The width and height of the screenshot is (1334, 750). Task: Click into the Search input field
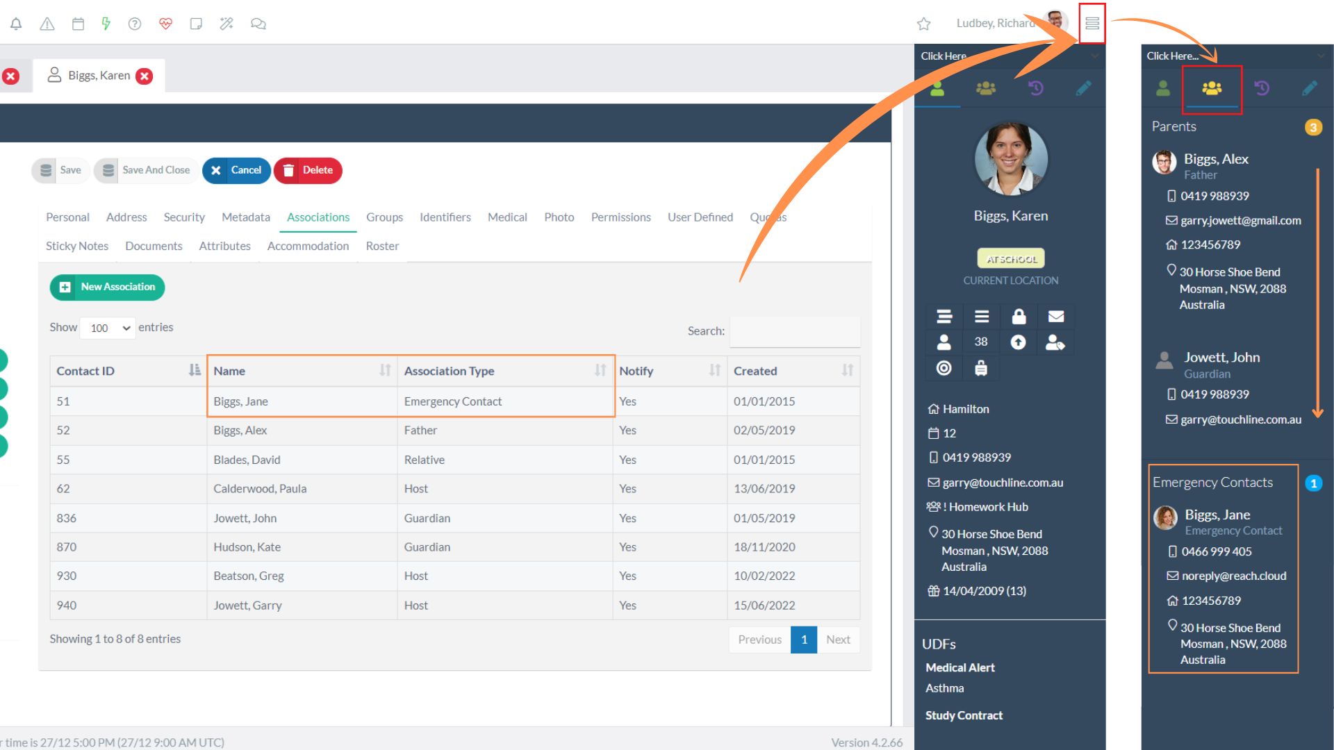pos(795,331)
